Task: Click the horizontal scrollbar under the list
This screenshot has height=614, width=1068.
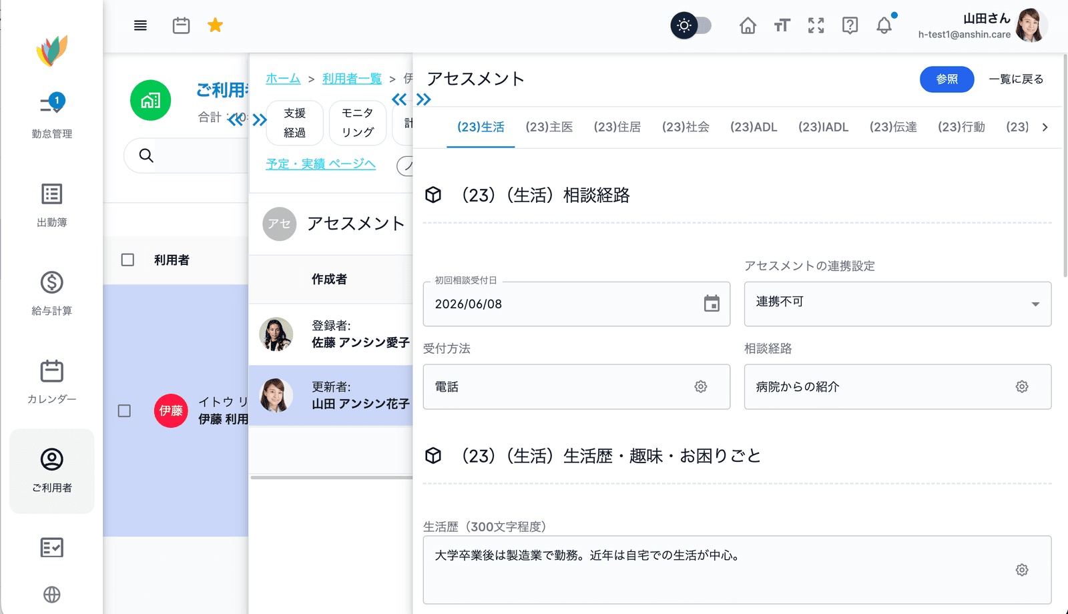Action: 332,477
